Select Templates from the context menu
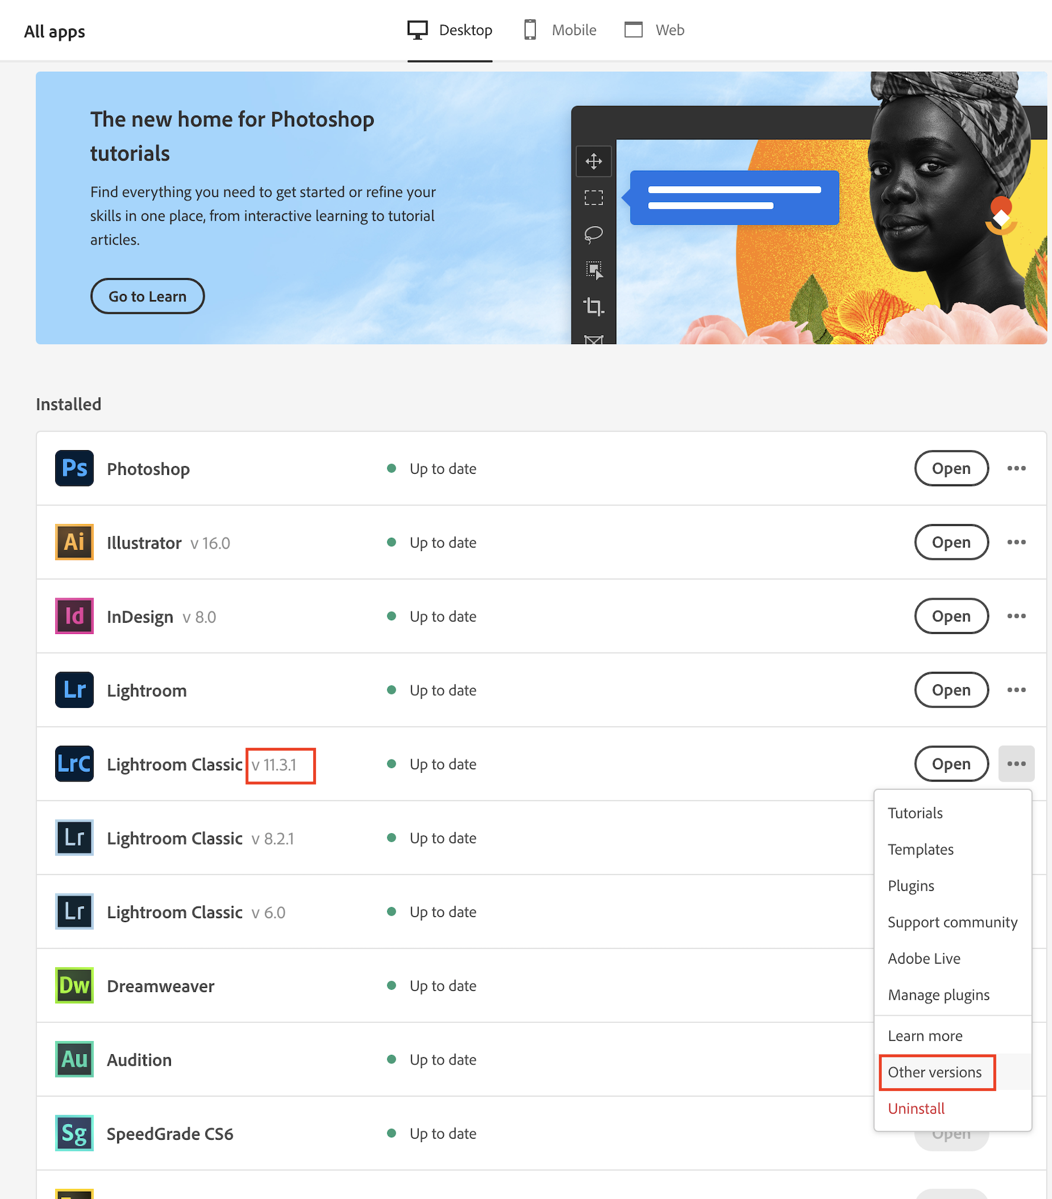Viewport: 1052px width, 1199px height. (x=952, y=849)
